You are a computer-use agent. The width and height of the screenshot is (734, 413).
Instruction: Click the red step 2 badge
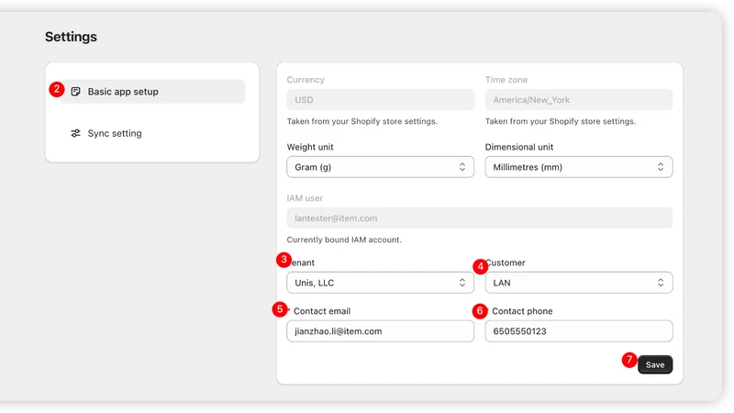click(57, 89)
